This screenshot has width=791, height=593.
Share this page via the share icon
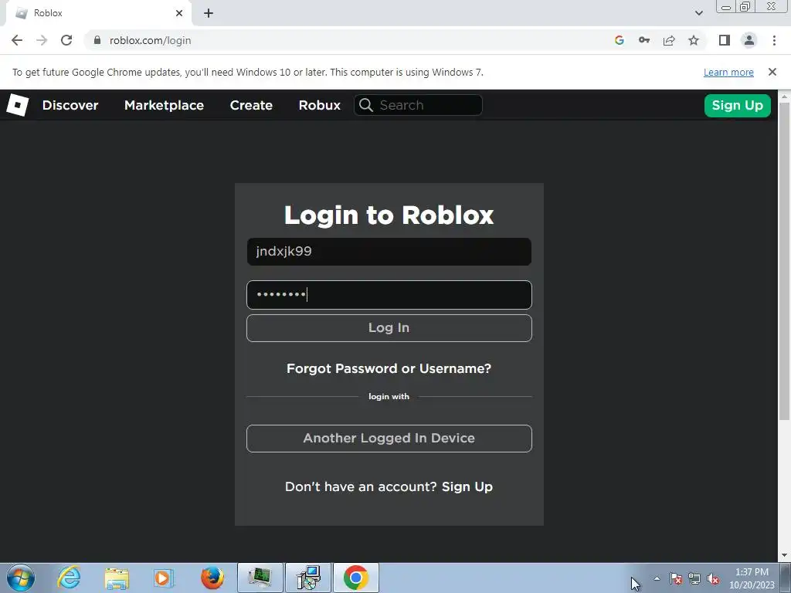click(x=669, y=40)
